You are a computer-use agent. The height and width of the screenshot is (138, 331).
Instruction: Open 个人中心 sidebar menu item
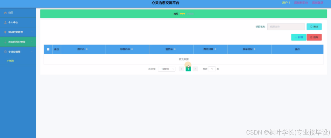point(18,22)
